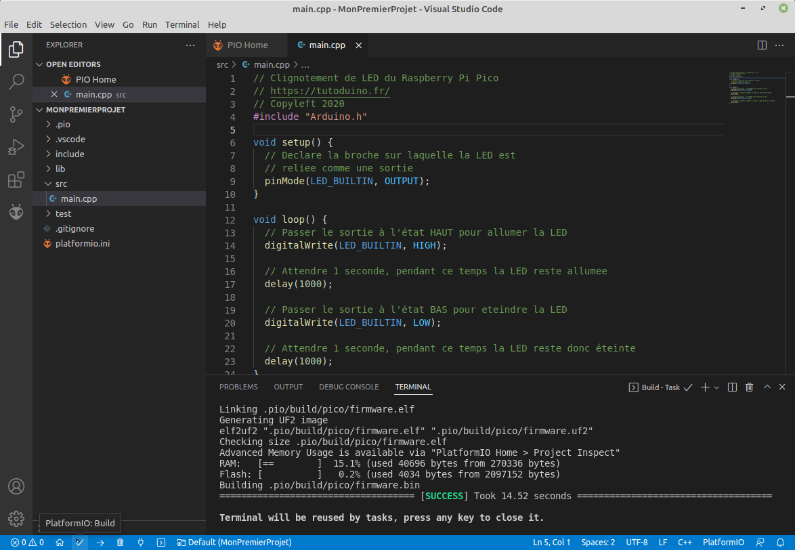Select the Run and Debug icon

click(x=16, y=147)
